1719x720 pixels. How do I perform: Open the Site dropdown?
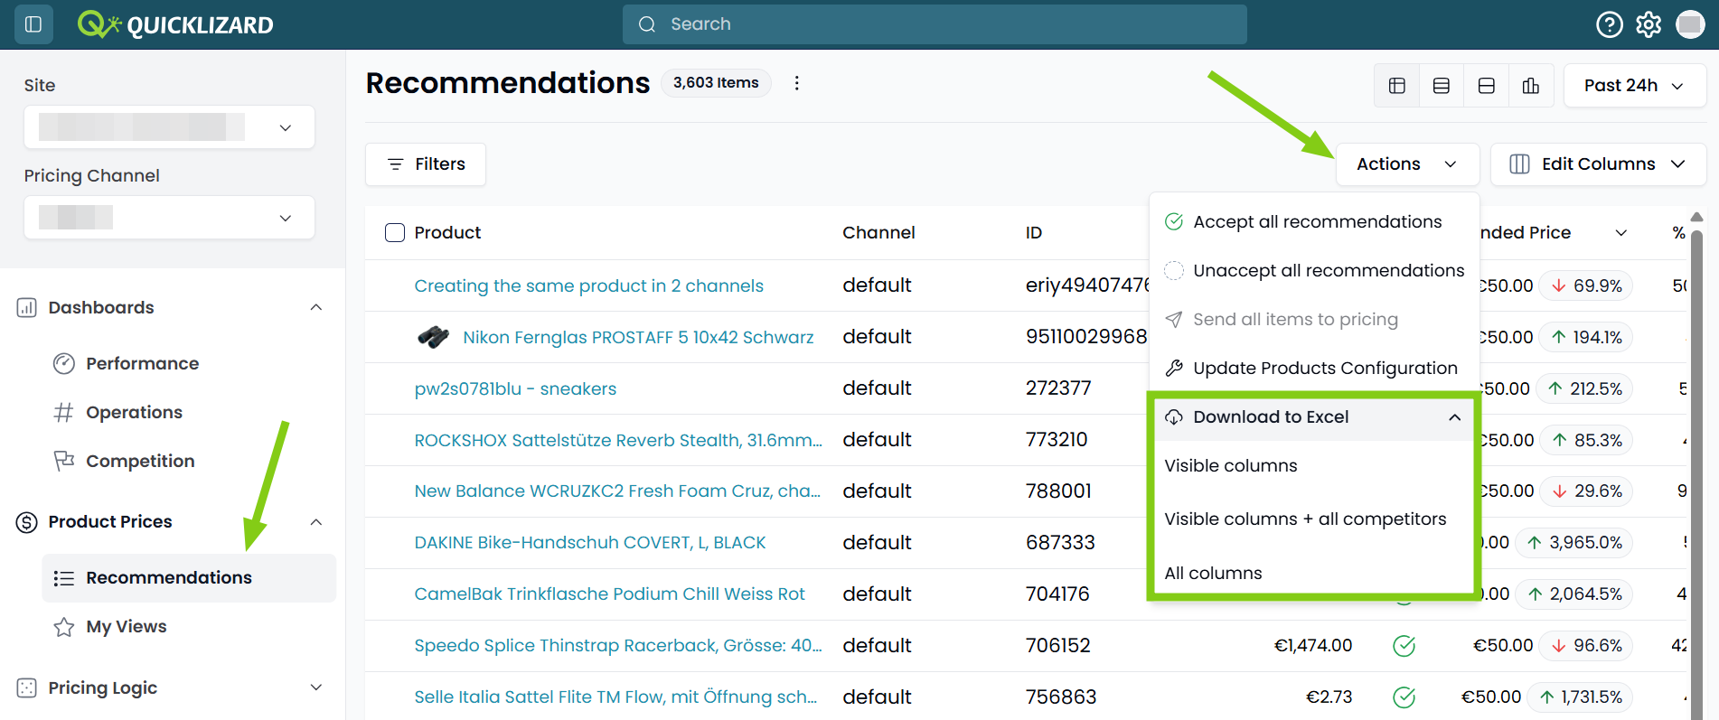point(169,127)
